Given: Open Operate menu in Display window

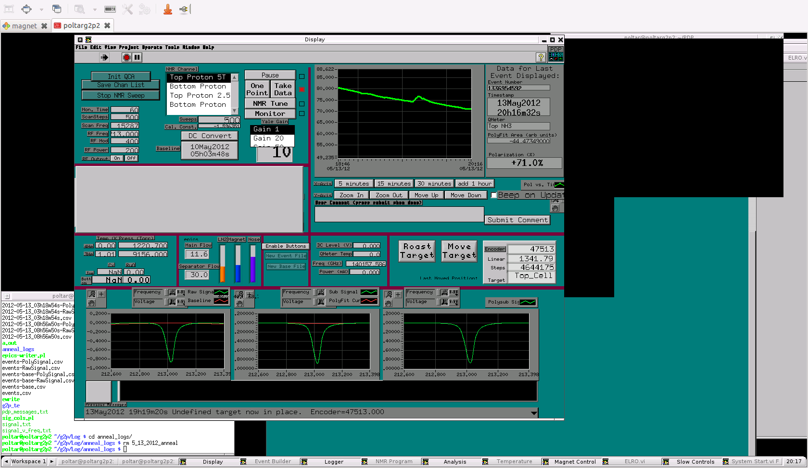Looking at the screenshot, I should coord(152,47).
